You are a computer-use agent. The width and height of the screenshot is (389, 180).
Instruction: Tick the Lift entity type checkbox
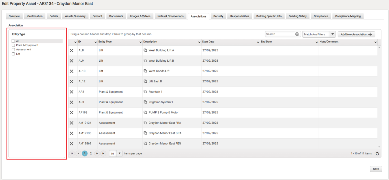point(13,54)
